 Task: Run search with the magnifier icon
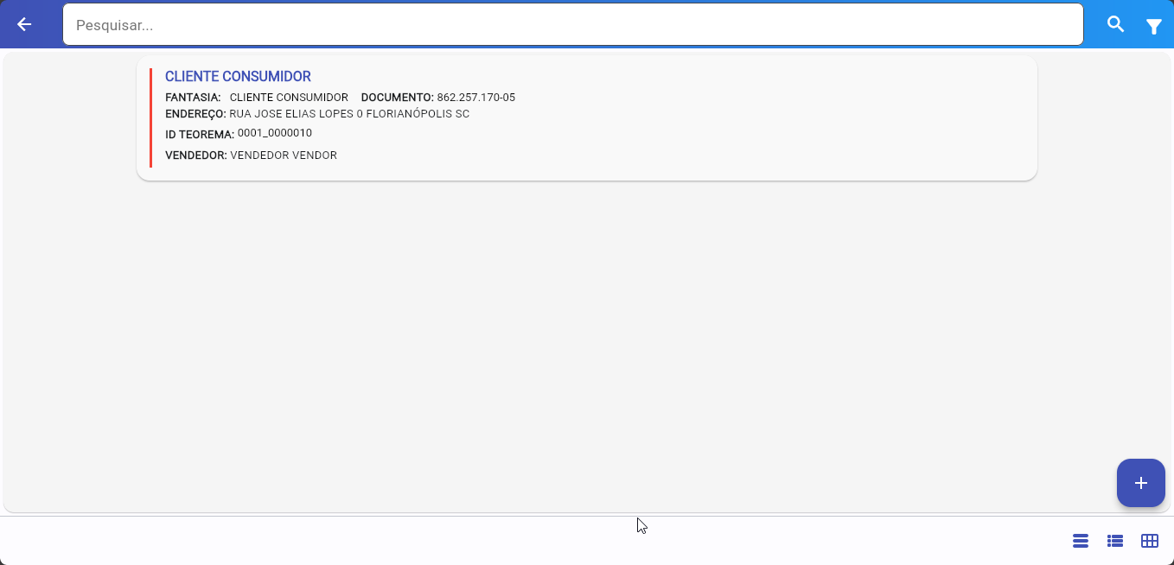tap(1116, 24)
